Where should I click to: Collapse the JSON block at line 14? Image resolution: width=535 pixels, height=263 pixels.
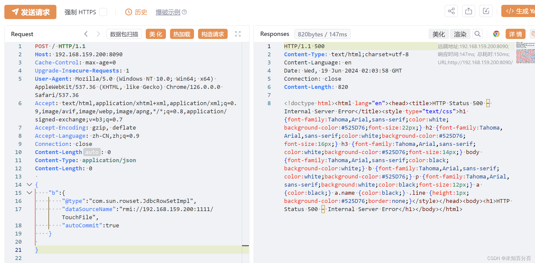[29, 185]
